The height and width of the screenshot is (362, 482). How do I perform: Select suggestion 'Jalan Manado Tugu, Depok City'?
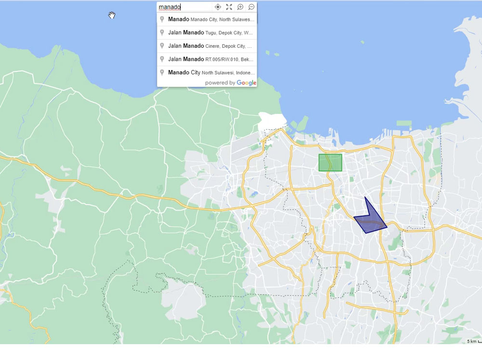click(x=207, y=33)
